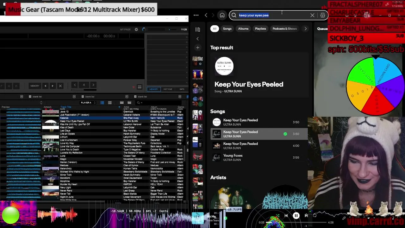Click the MEMORY button in rekordbox deck
405x228 pixels.
click(35, 86)
